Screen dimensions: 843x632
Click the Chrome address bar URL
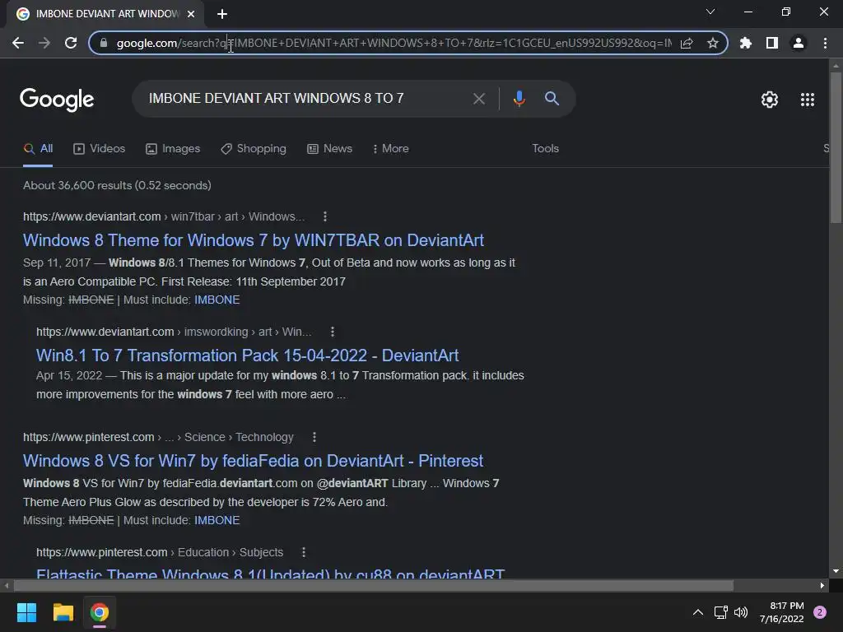394,43
